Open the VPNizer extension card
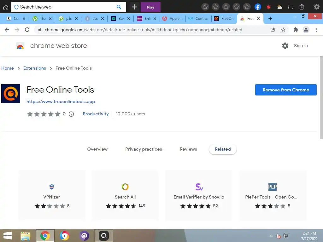The width and height of the screenshot is (323, 242). pos(52,195)
